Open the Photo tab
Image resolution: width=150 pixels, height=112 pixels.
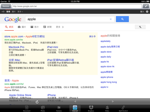pos(43,108)
